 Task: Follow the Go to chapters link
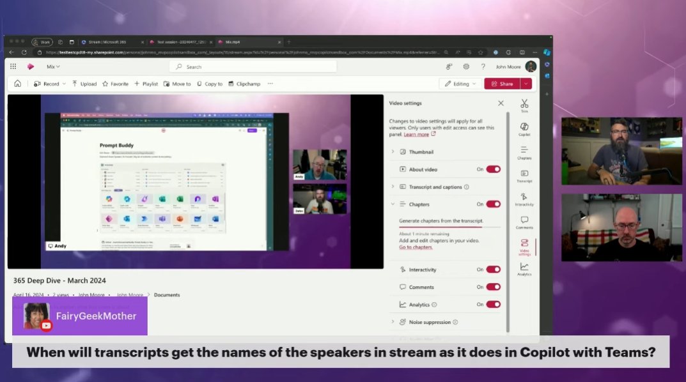[416, 247]
